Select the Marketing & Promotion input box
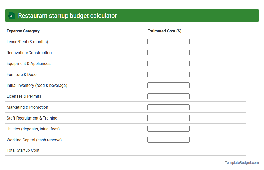 point(168,107)
